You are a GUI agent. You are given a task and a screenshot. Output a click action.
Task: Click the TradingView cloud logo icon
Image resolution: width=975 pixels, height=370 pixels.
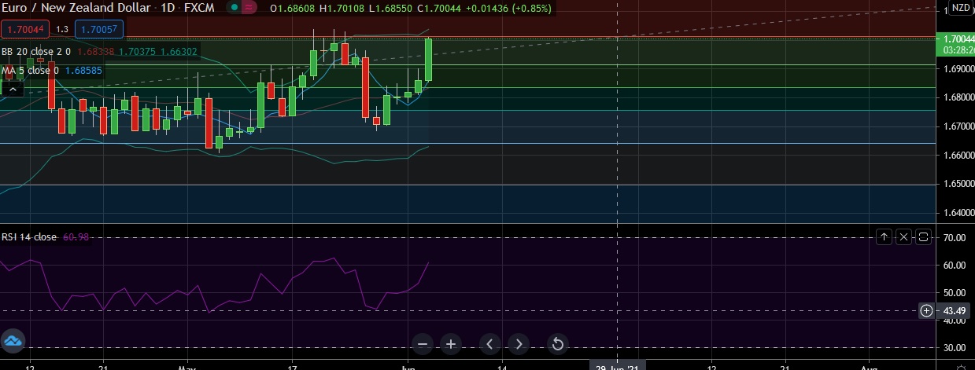pos(13,340)
